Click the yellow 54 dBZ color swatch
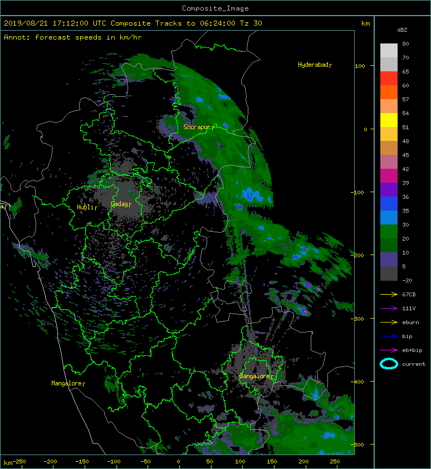The height and width of the screenshot is (469, 431). tap(389, 120)
